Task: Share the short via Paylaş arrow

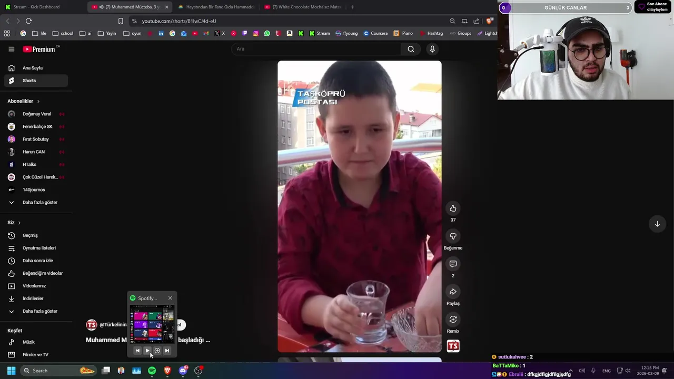Action: (x=453, y=292)
